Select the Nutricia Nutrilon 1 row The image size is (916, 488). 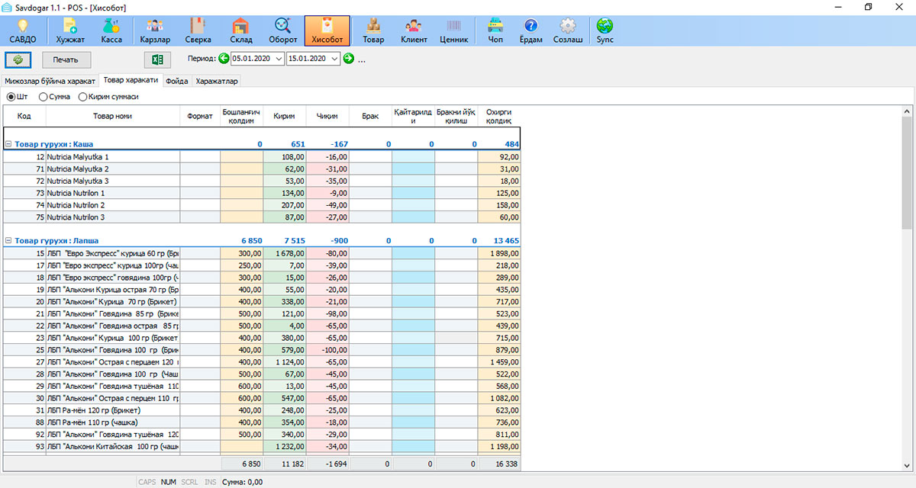(x=262, y=193)
